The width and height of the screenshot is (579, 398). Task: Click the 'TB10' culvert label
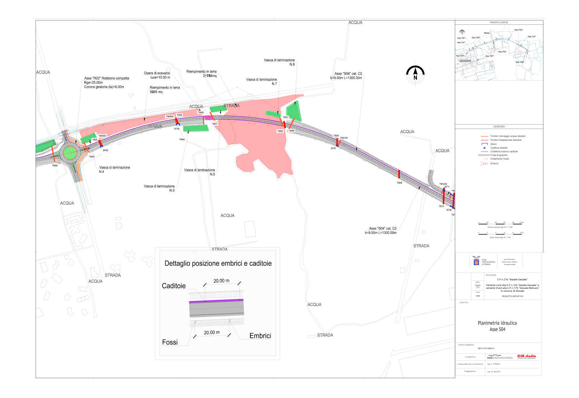[x=441, y=207]
